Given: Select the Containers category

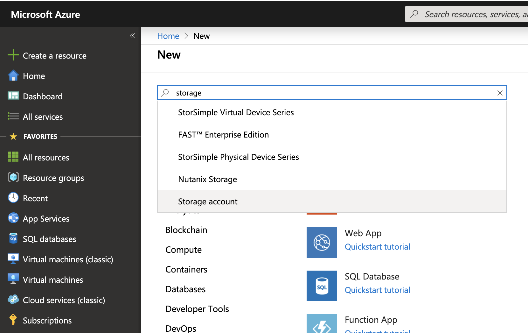Looking at the screenshot, I should [186, 269].
